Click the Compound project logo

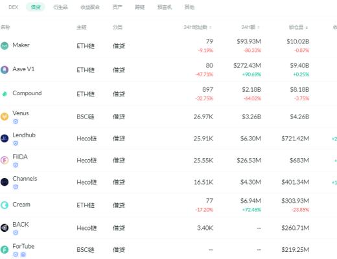coord(5,94)
